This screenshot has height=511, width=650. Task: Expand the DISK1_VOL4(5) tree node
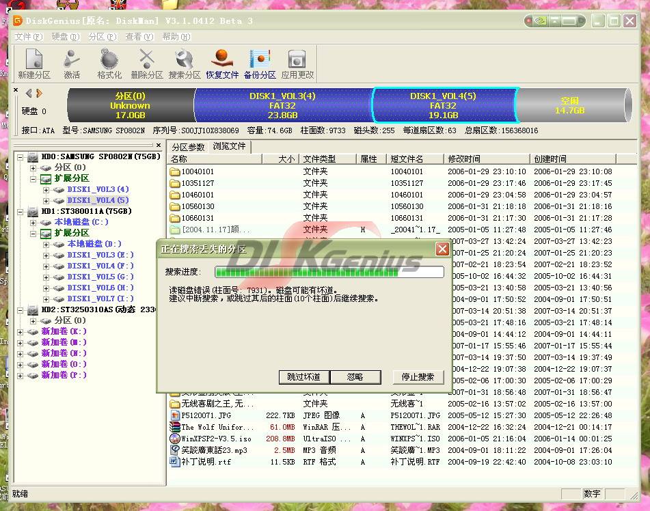pos(46,201)
